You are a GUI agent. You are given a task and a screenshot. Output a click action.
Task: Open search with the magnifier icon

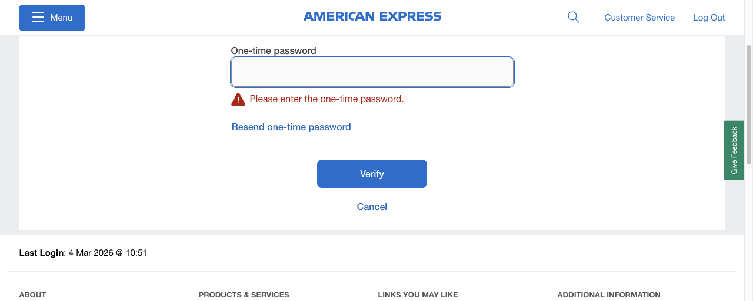click(x=573, y=17)
